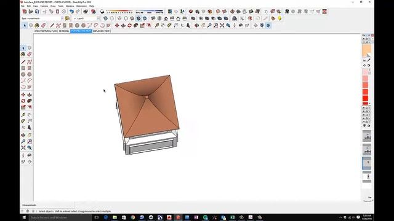This screenshot has height=221, width=394.
Task: Activate the Orbit tool in left toolbar
Action: [23, 135]
